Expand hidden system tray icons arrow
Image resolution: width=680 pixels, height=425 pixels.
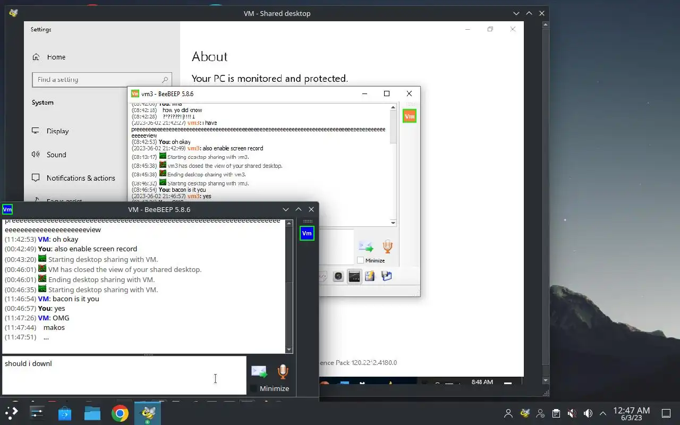(x=603, y=413)
